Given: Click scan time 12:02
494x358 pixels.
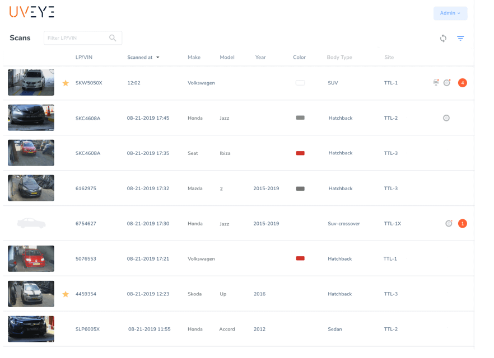Looking at the screenshot, I should [x=134, y=83].
